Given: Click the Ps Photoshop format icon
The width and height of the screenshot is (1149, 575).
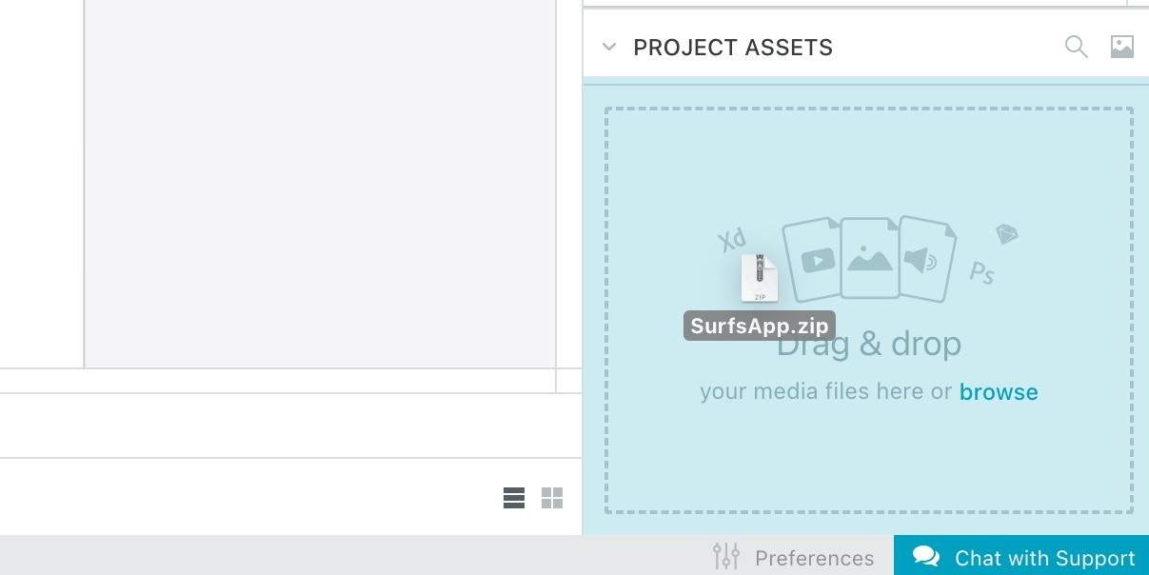Looking at the screenshot, I should tap(982, 273).
